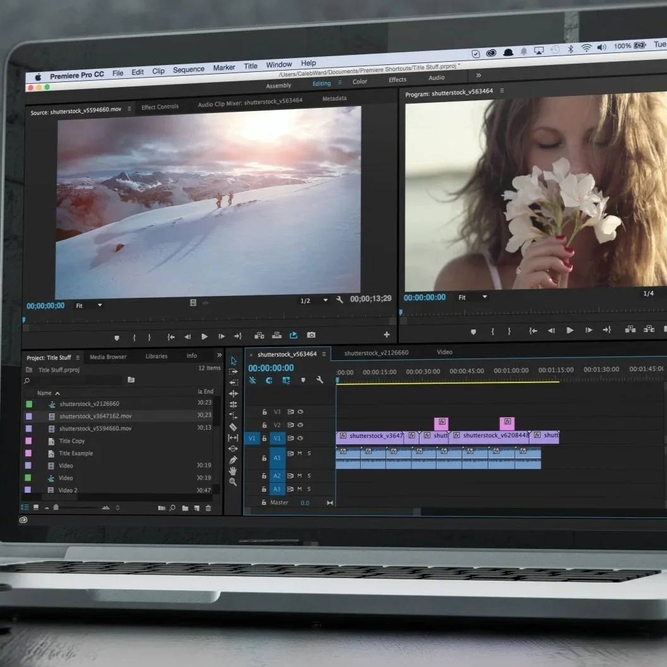Switch to Effect Controls tab
667x667 pixels.
click(x=160, y=107)
